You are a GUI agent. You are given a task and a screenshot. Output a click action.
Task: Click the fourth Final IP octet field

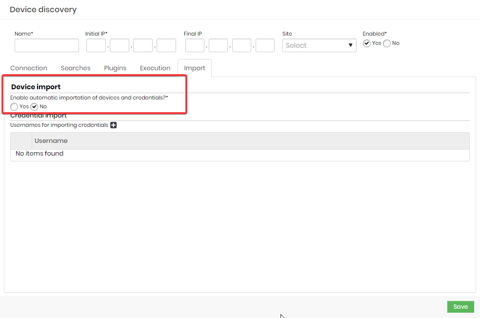(265, 45)
